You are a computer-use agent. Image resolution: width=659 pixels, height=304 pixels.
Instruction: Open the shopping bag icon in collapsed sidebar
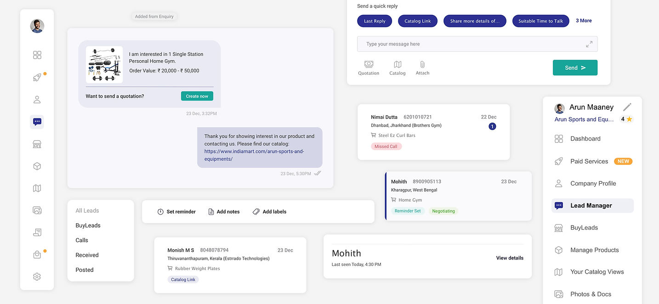37,255
